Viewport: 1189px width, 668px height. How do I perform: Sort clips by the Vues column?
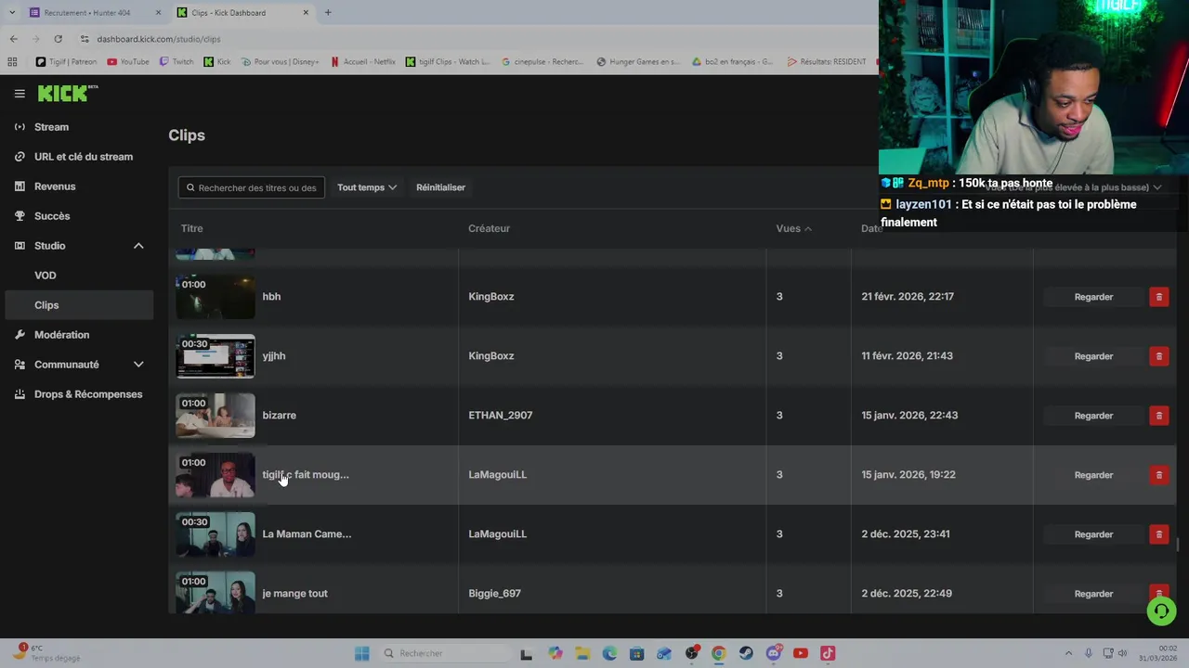(793, 228)
